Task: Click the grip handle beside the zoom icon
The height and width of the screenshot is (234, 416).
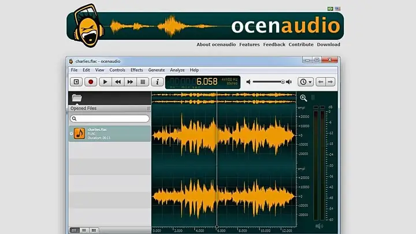Action: point(313,98)
